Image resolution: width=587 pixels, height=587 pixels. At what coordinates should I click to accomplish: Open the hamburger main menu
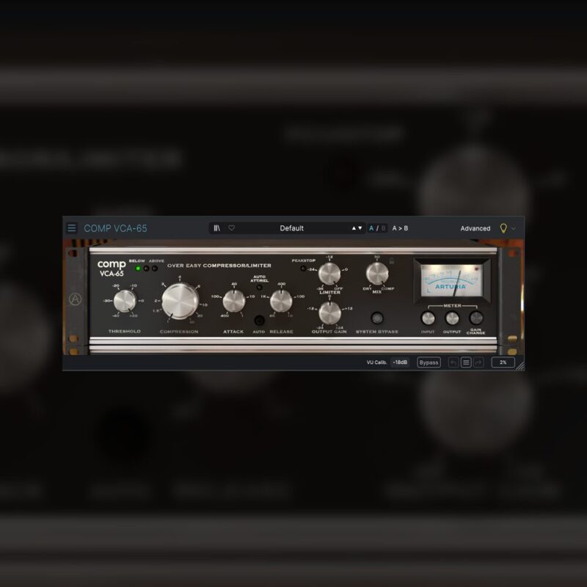[x=71, y=228]
